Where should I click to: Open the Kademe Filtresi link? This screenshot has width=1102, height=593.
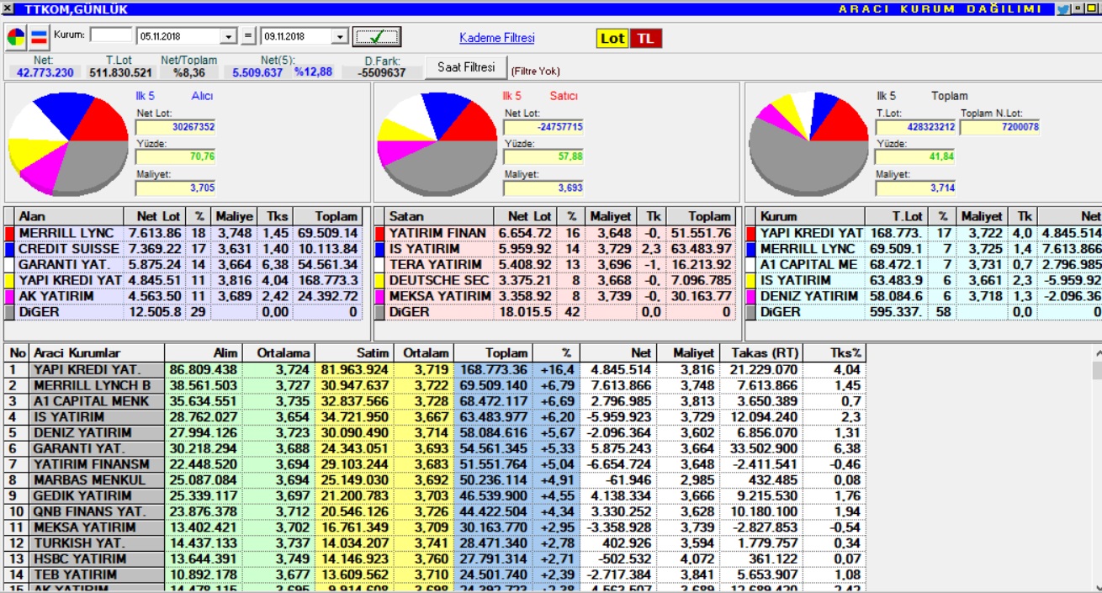coord(497,38)
